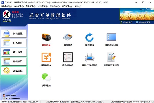Click the QQ number 800183189
The image size is (154, 103).
tap(11, 95)
